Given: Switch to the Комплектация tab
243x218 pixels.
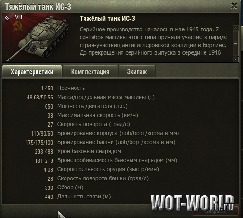Looking at the screenshot, I should point(90,71).
